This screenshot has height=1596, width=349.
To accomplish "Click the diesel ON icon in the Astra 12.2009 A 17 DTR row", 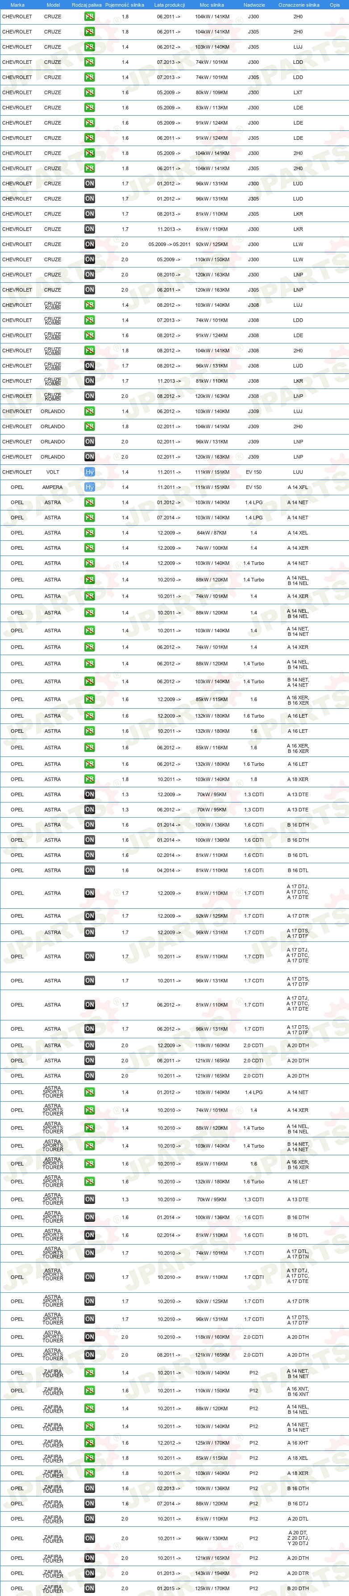I will 90,916.
